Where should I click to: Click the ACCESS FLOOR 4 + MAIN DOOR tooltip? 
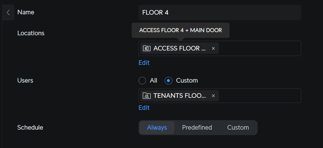pyautogui.click(x=180, y=30)
